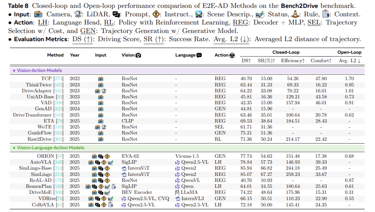375x212 pixels.
Task: Open citation 67 next to ORION
Action: click(59, 156)
